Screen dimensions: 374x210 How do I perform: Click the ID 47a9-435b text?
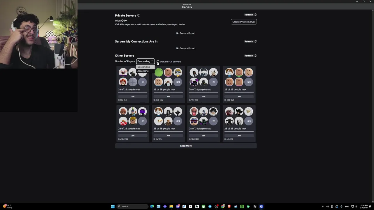point(194,100)
